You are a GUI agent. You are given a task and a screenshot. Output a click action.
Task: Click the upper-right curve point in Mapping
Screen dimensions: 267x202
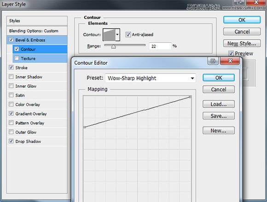tap(190, 97)
